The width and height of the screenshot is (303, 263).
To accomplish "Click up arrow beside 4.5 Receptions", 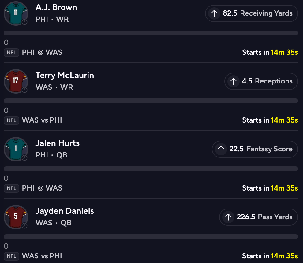I will [x=234, y=81].
